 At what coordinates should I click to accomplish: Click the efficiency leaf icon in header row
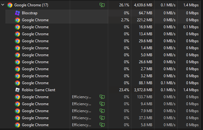(102, 5)
